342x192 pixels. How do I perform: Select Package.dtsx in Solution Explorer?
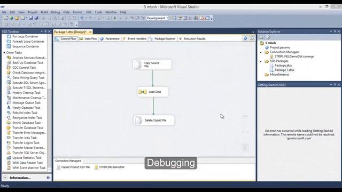(281, 66)
